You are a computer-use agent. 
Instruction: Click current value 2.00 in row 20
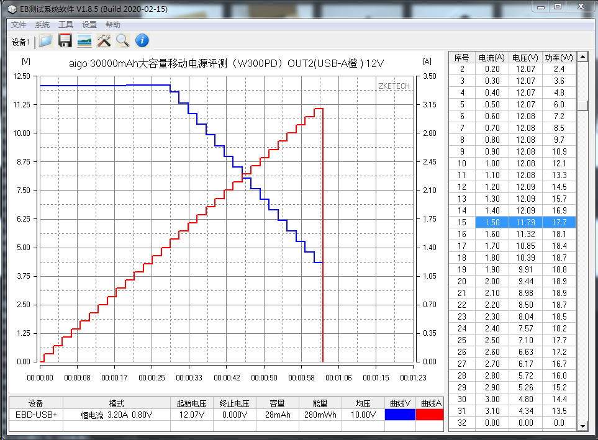point(492,281)
